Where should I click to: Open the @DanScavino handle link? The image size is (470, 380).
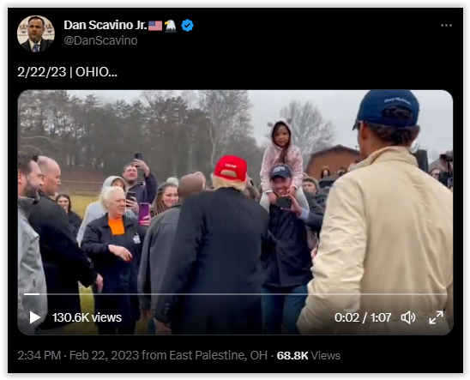100,40
